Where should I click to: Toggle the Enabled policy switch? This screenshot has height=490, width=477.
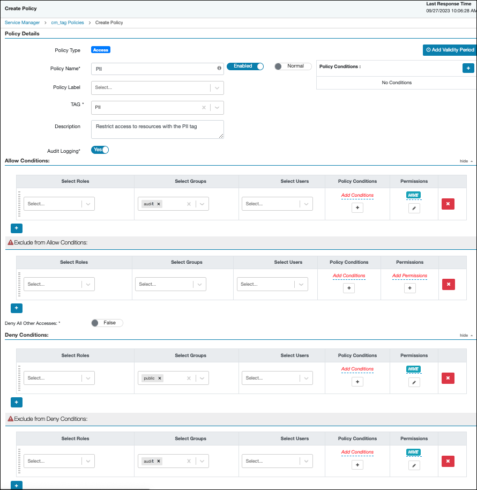tap(245, 66)
